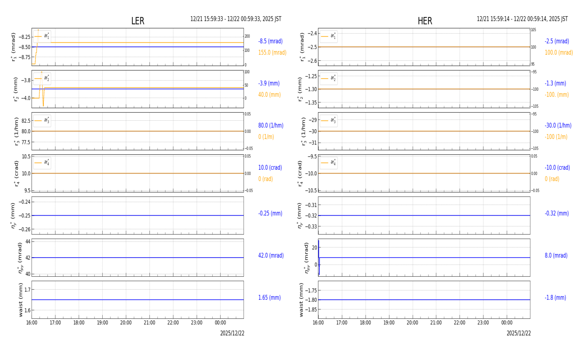Click the LER waist (mm) axis label
Viewport: 573px width, 350px height.
pyautogui.click(x=21, y=300)
